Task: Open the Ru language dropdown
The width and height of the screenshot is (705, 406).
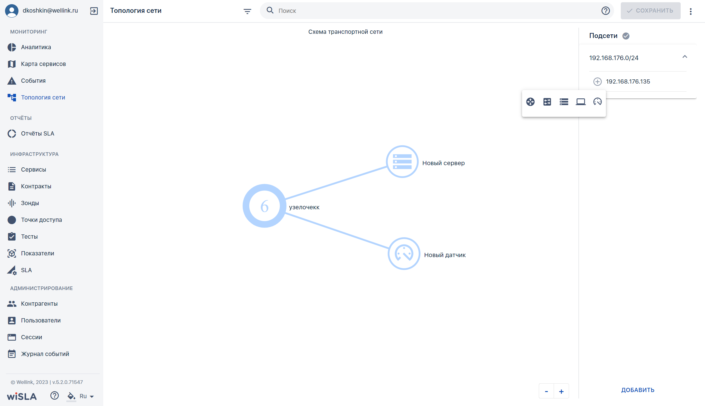Action: tap(87, 396)
